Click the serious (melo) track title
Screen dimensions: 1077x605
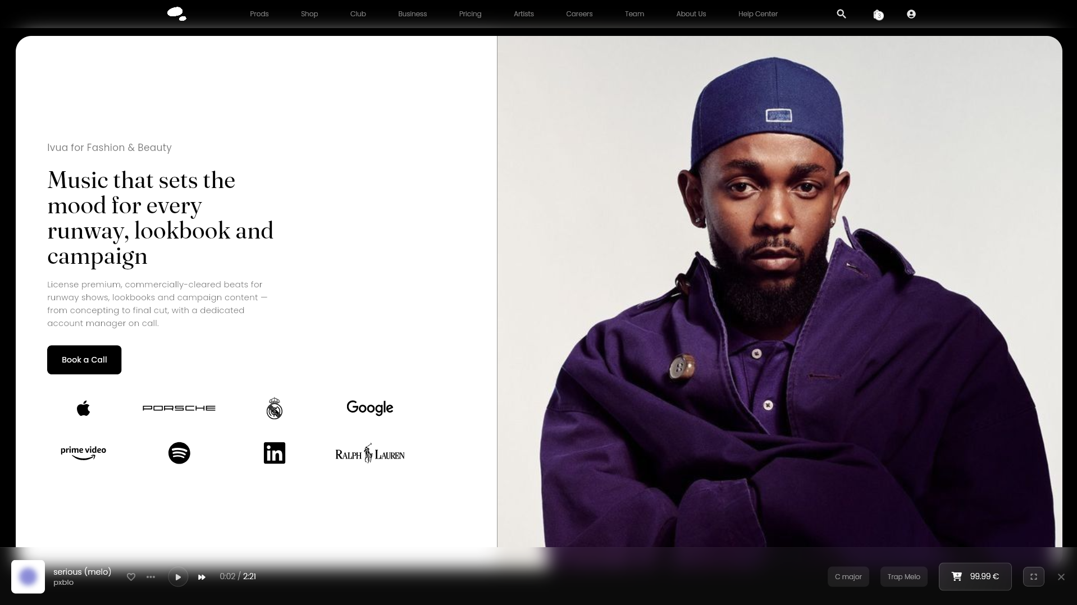(x=82, y=572)
